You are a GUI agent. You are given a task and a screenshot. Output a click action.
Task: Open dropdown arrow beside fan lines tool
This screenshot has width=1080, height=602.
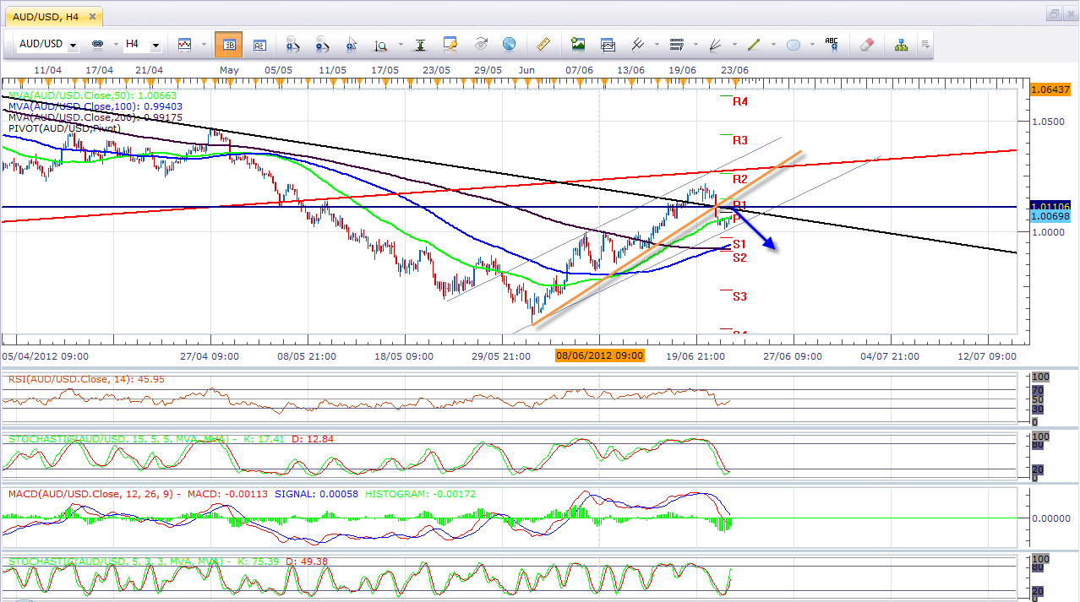[x=734, y=45]
